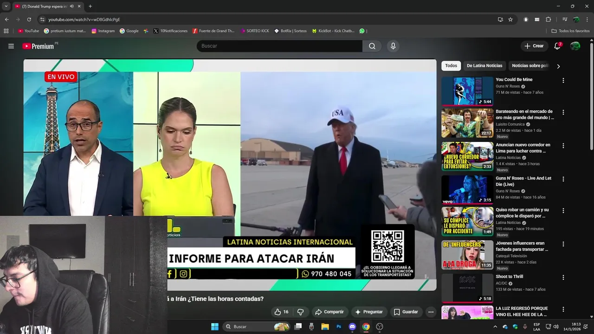Bookmark this page with the star
Image resolution: width=594 pixels, height=334 pixels.
(510, 19)
